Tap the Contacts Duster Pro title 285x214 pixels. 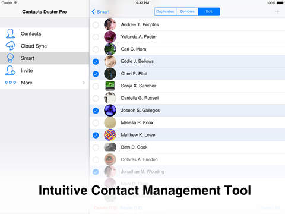coord(45,12)
